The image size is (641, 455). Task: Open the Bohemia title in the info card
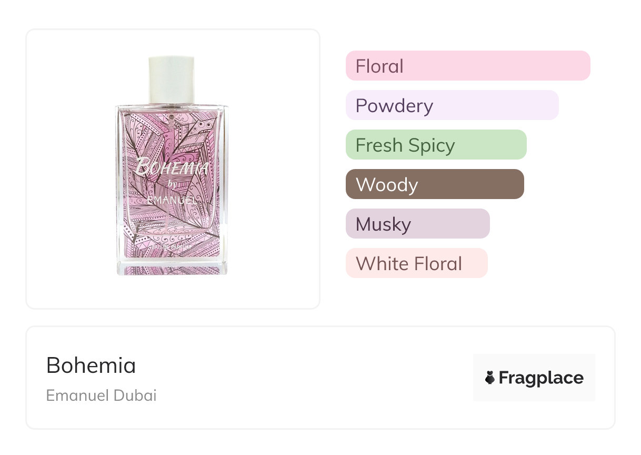(x=91, y=365)
